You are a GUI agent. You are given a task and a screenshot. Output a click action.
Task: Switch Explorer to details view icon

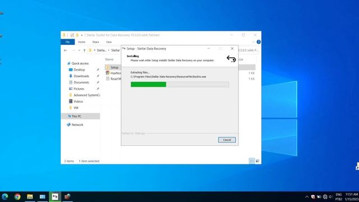tap(252, 161)
